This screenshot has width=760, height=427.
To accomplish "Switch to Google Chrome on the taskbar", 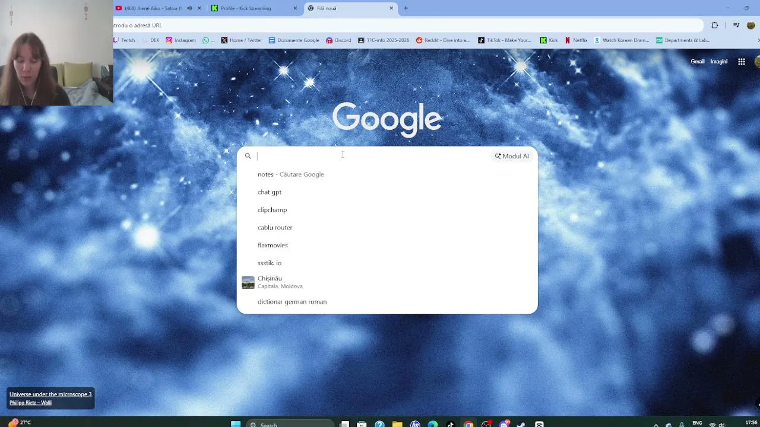I will pos(468,424).
